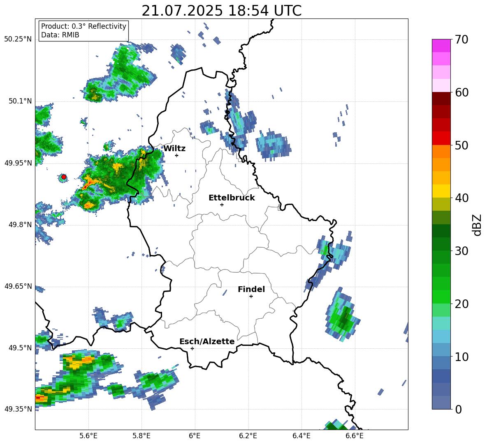Click the Wiltz station label

tap(174, 149)
